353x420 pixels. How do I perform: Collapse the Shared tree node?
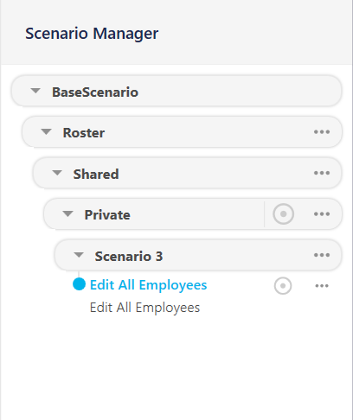pos(57,173)
